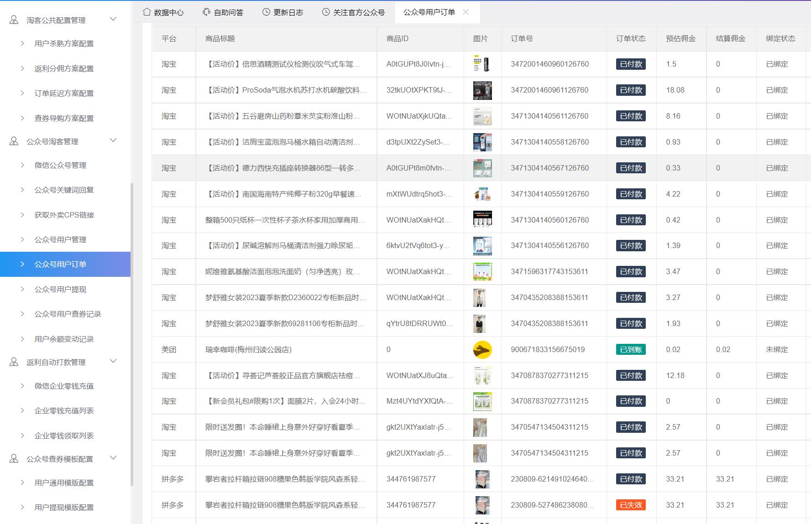Image resolution: width=811 pixels, height=524 pixels.
Task: Open 企业零钱领取列表 menu item
Action: [65, 436]
